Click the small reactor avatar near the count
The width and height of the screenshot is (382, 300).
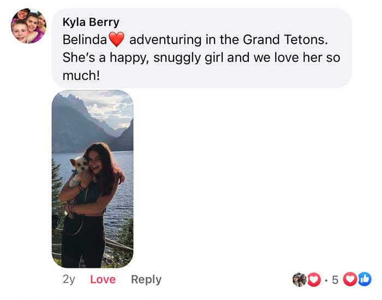pos(300,280)
